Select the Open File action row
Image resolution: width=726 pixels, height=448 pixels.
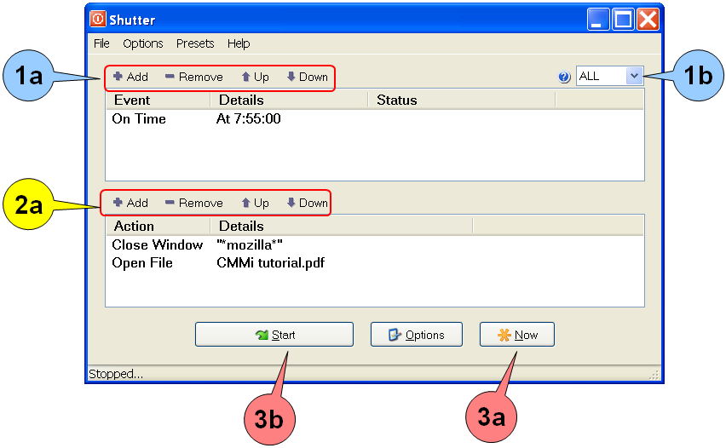[x=375, y=263]
